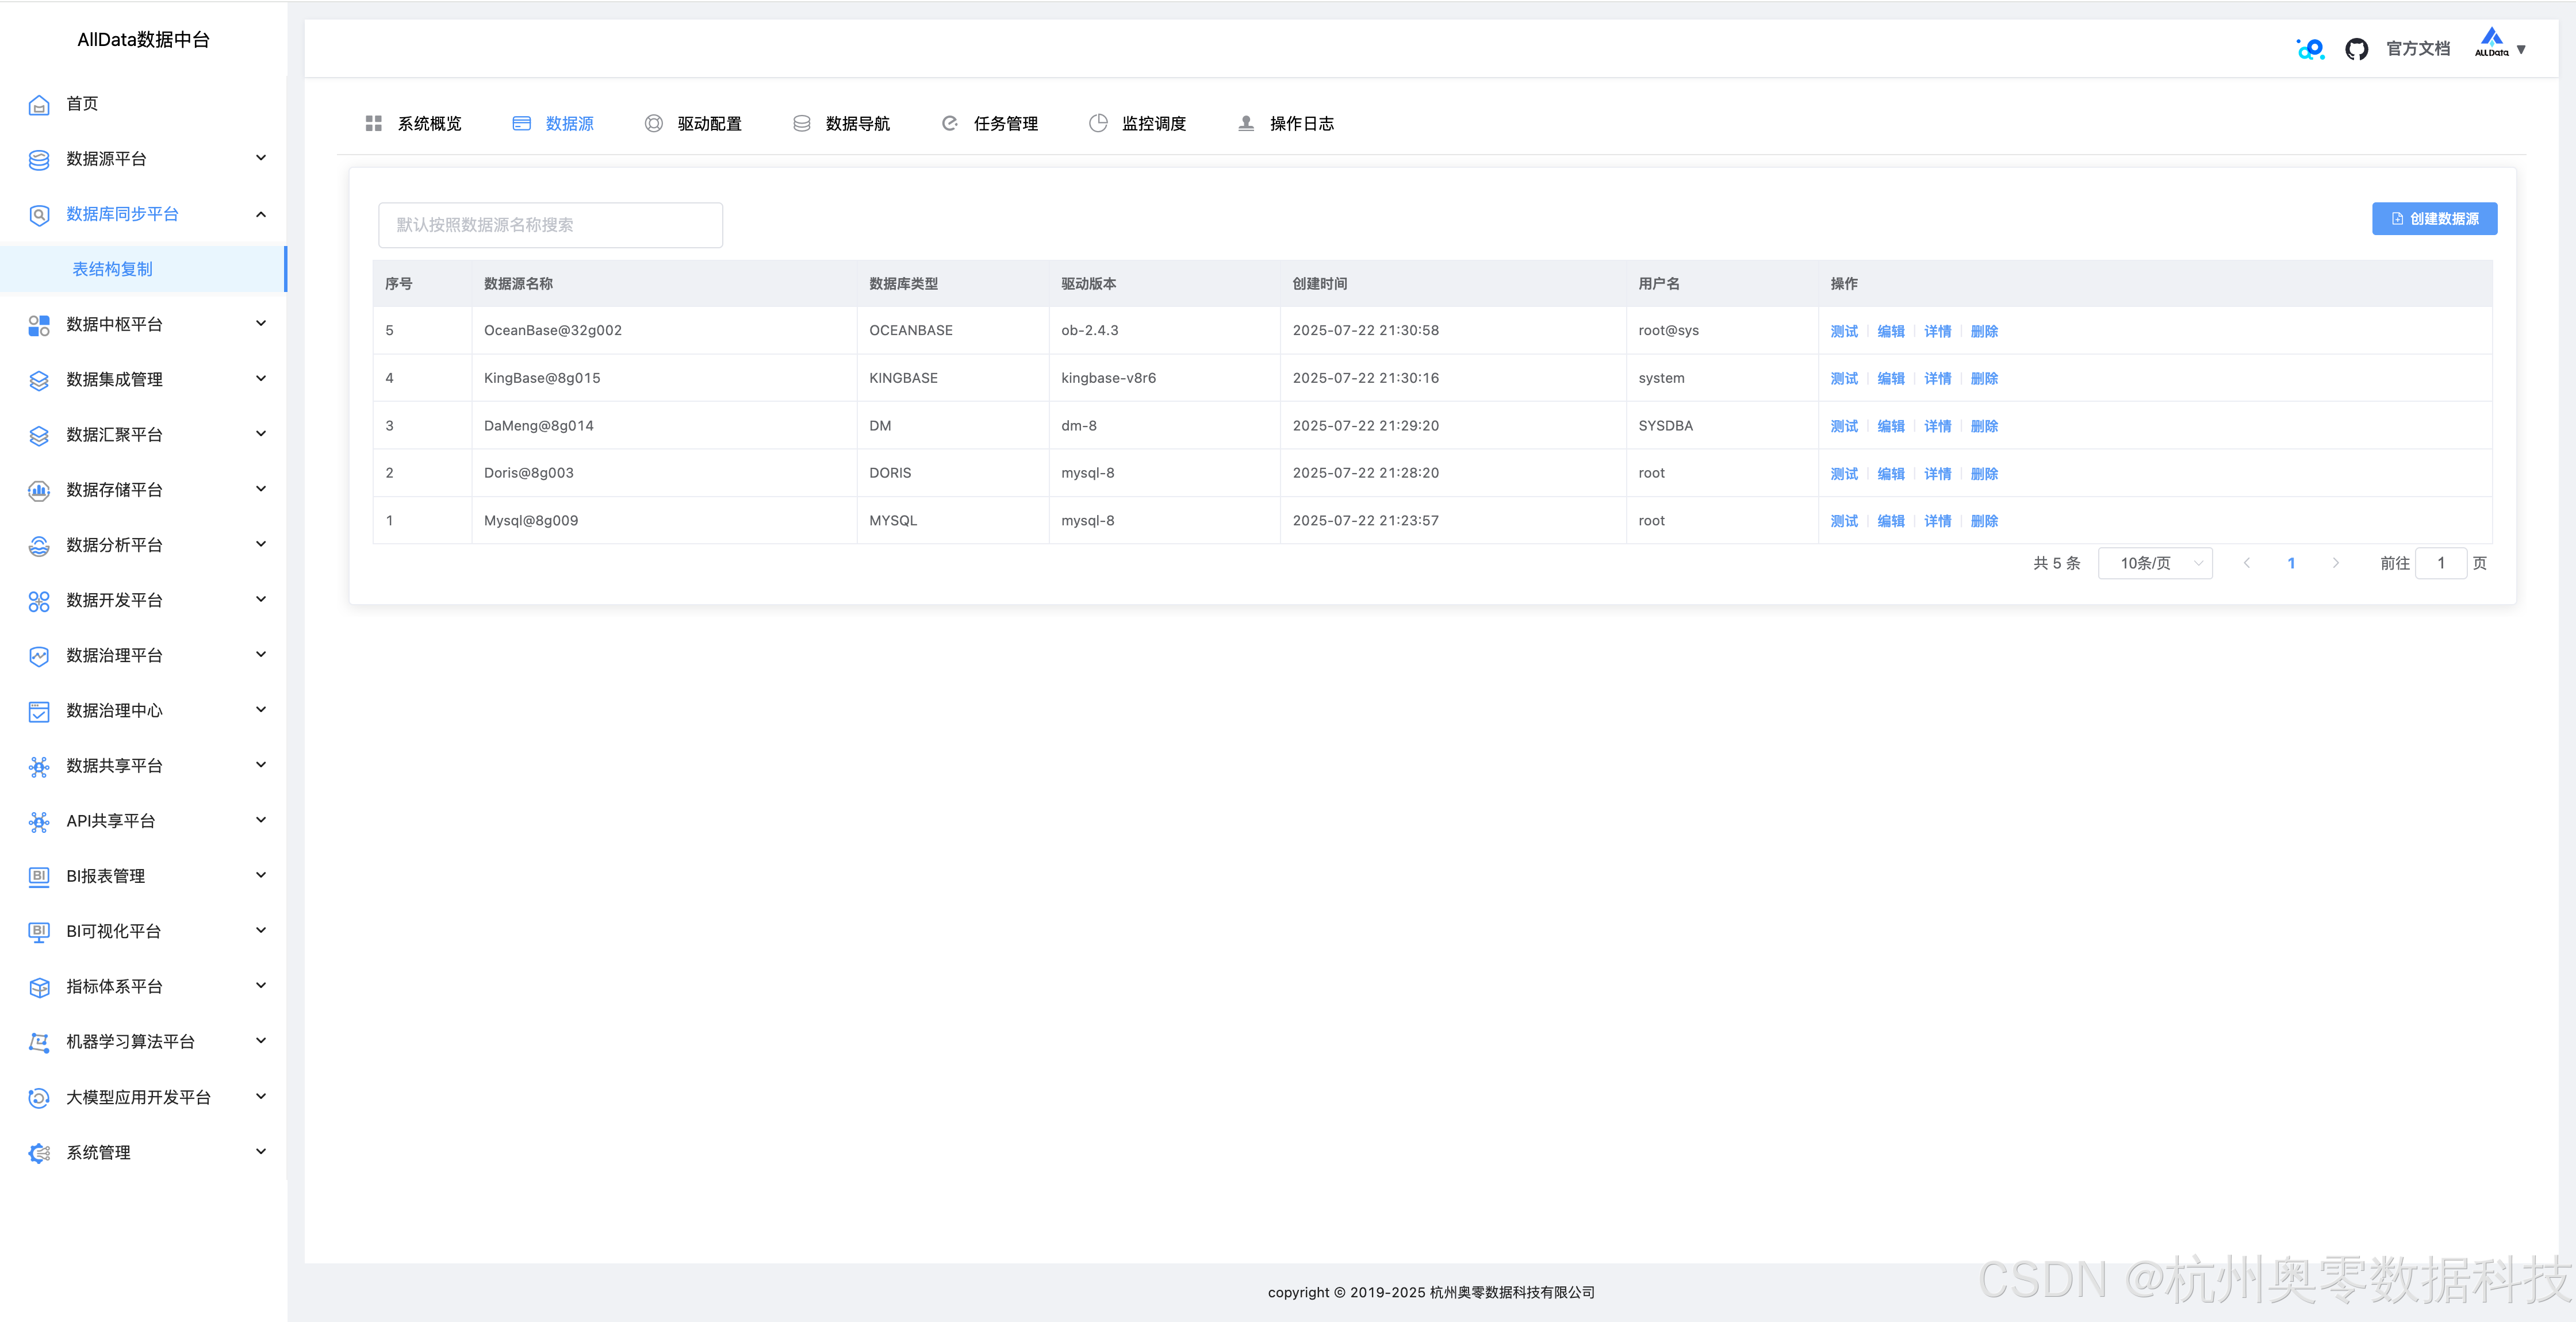Click the blue logo icon beside GitHub
This screenshot has width=2576, height=1322.
[2310, 49]
